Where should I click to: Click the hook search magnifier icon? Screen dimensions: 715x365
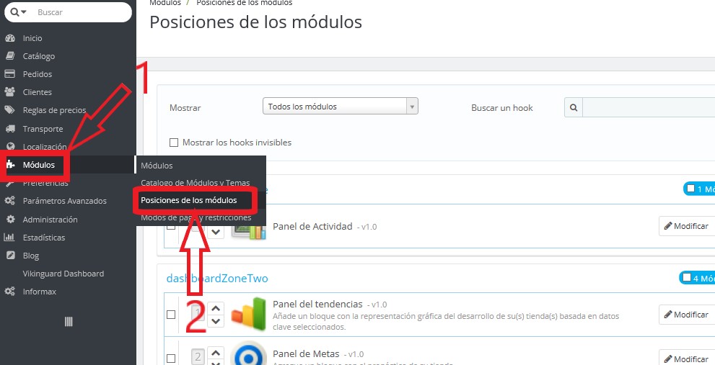[x=574, y=108]
